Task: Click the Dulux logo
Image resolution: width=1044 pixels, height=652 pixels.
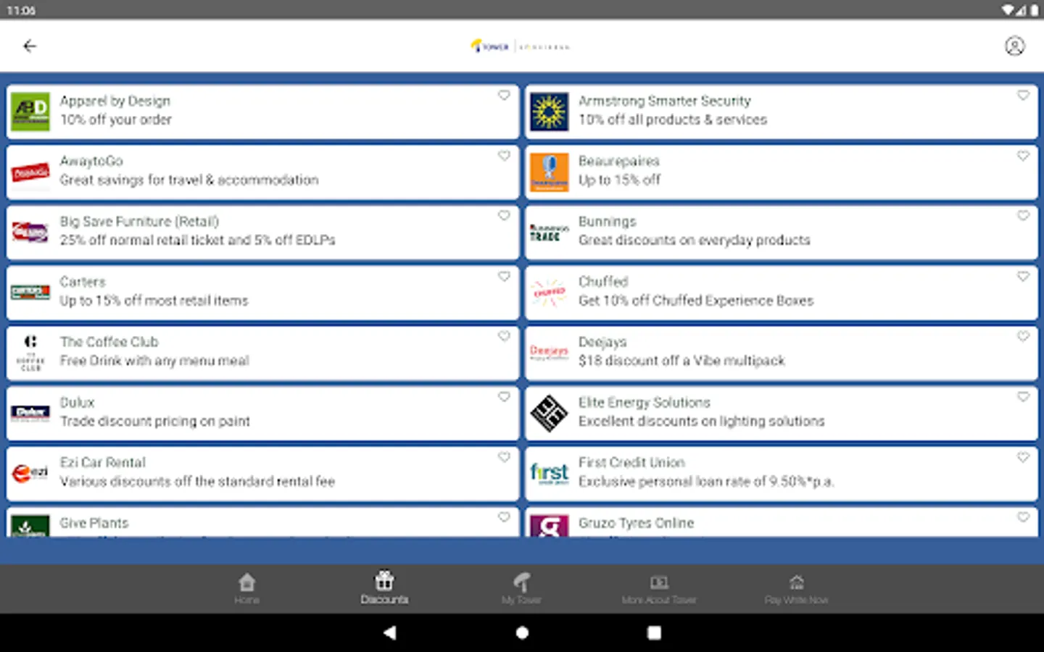Action: click(x=30, y=414)
